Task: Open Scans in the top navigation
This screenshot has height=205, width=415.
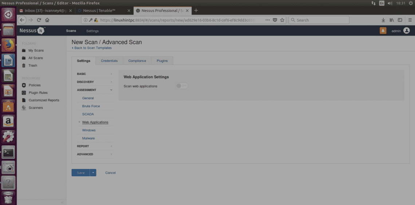Action: coord(71,31)
